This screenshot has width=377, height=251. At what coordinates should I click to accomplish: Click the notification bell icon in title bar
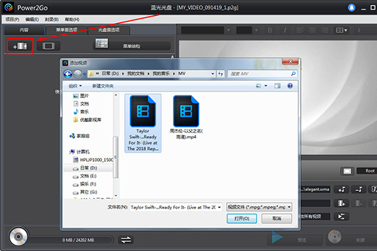(351, 8)
